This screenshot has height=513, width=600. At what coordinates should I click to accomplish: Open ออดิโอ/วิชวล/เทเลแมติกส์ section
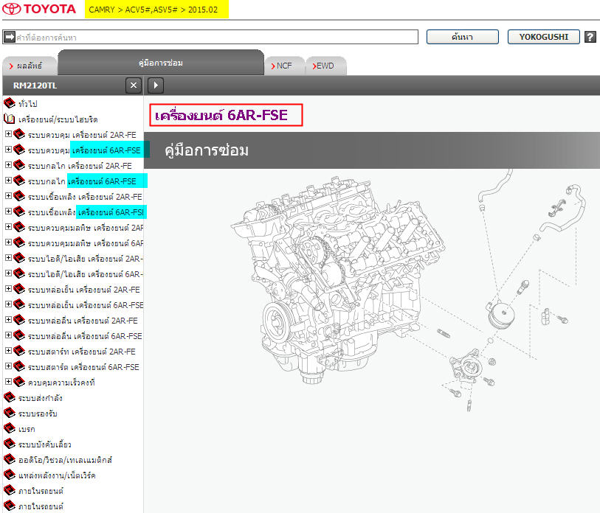pos(66,460)
